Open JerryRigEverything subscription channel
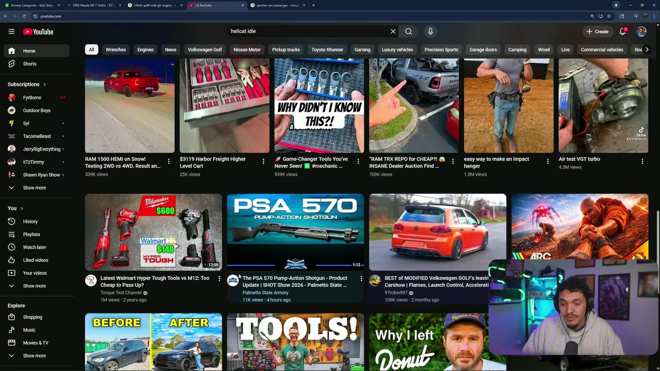The image size is (660, 371). tap(37, 149)
